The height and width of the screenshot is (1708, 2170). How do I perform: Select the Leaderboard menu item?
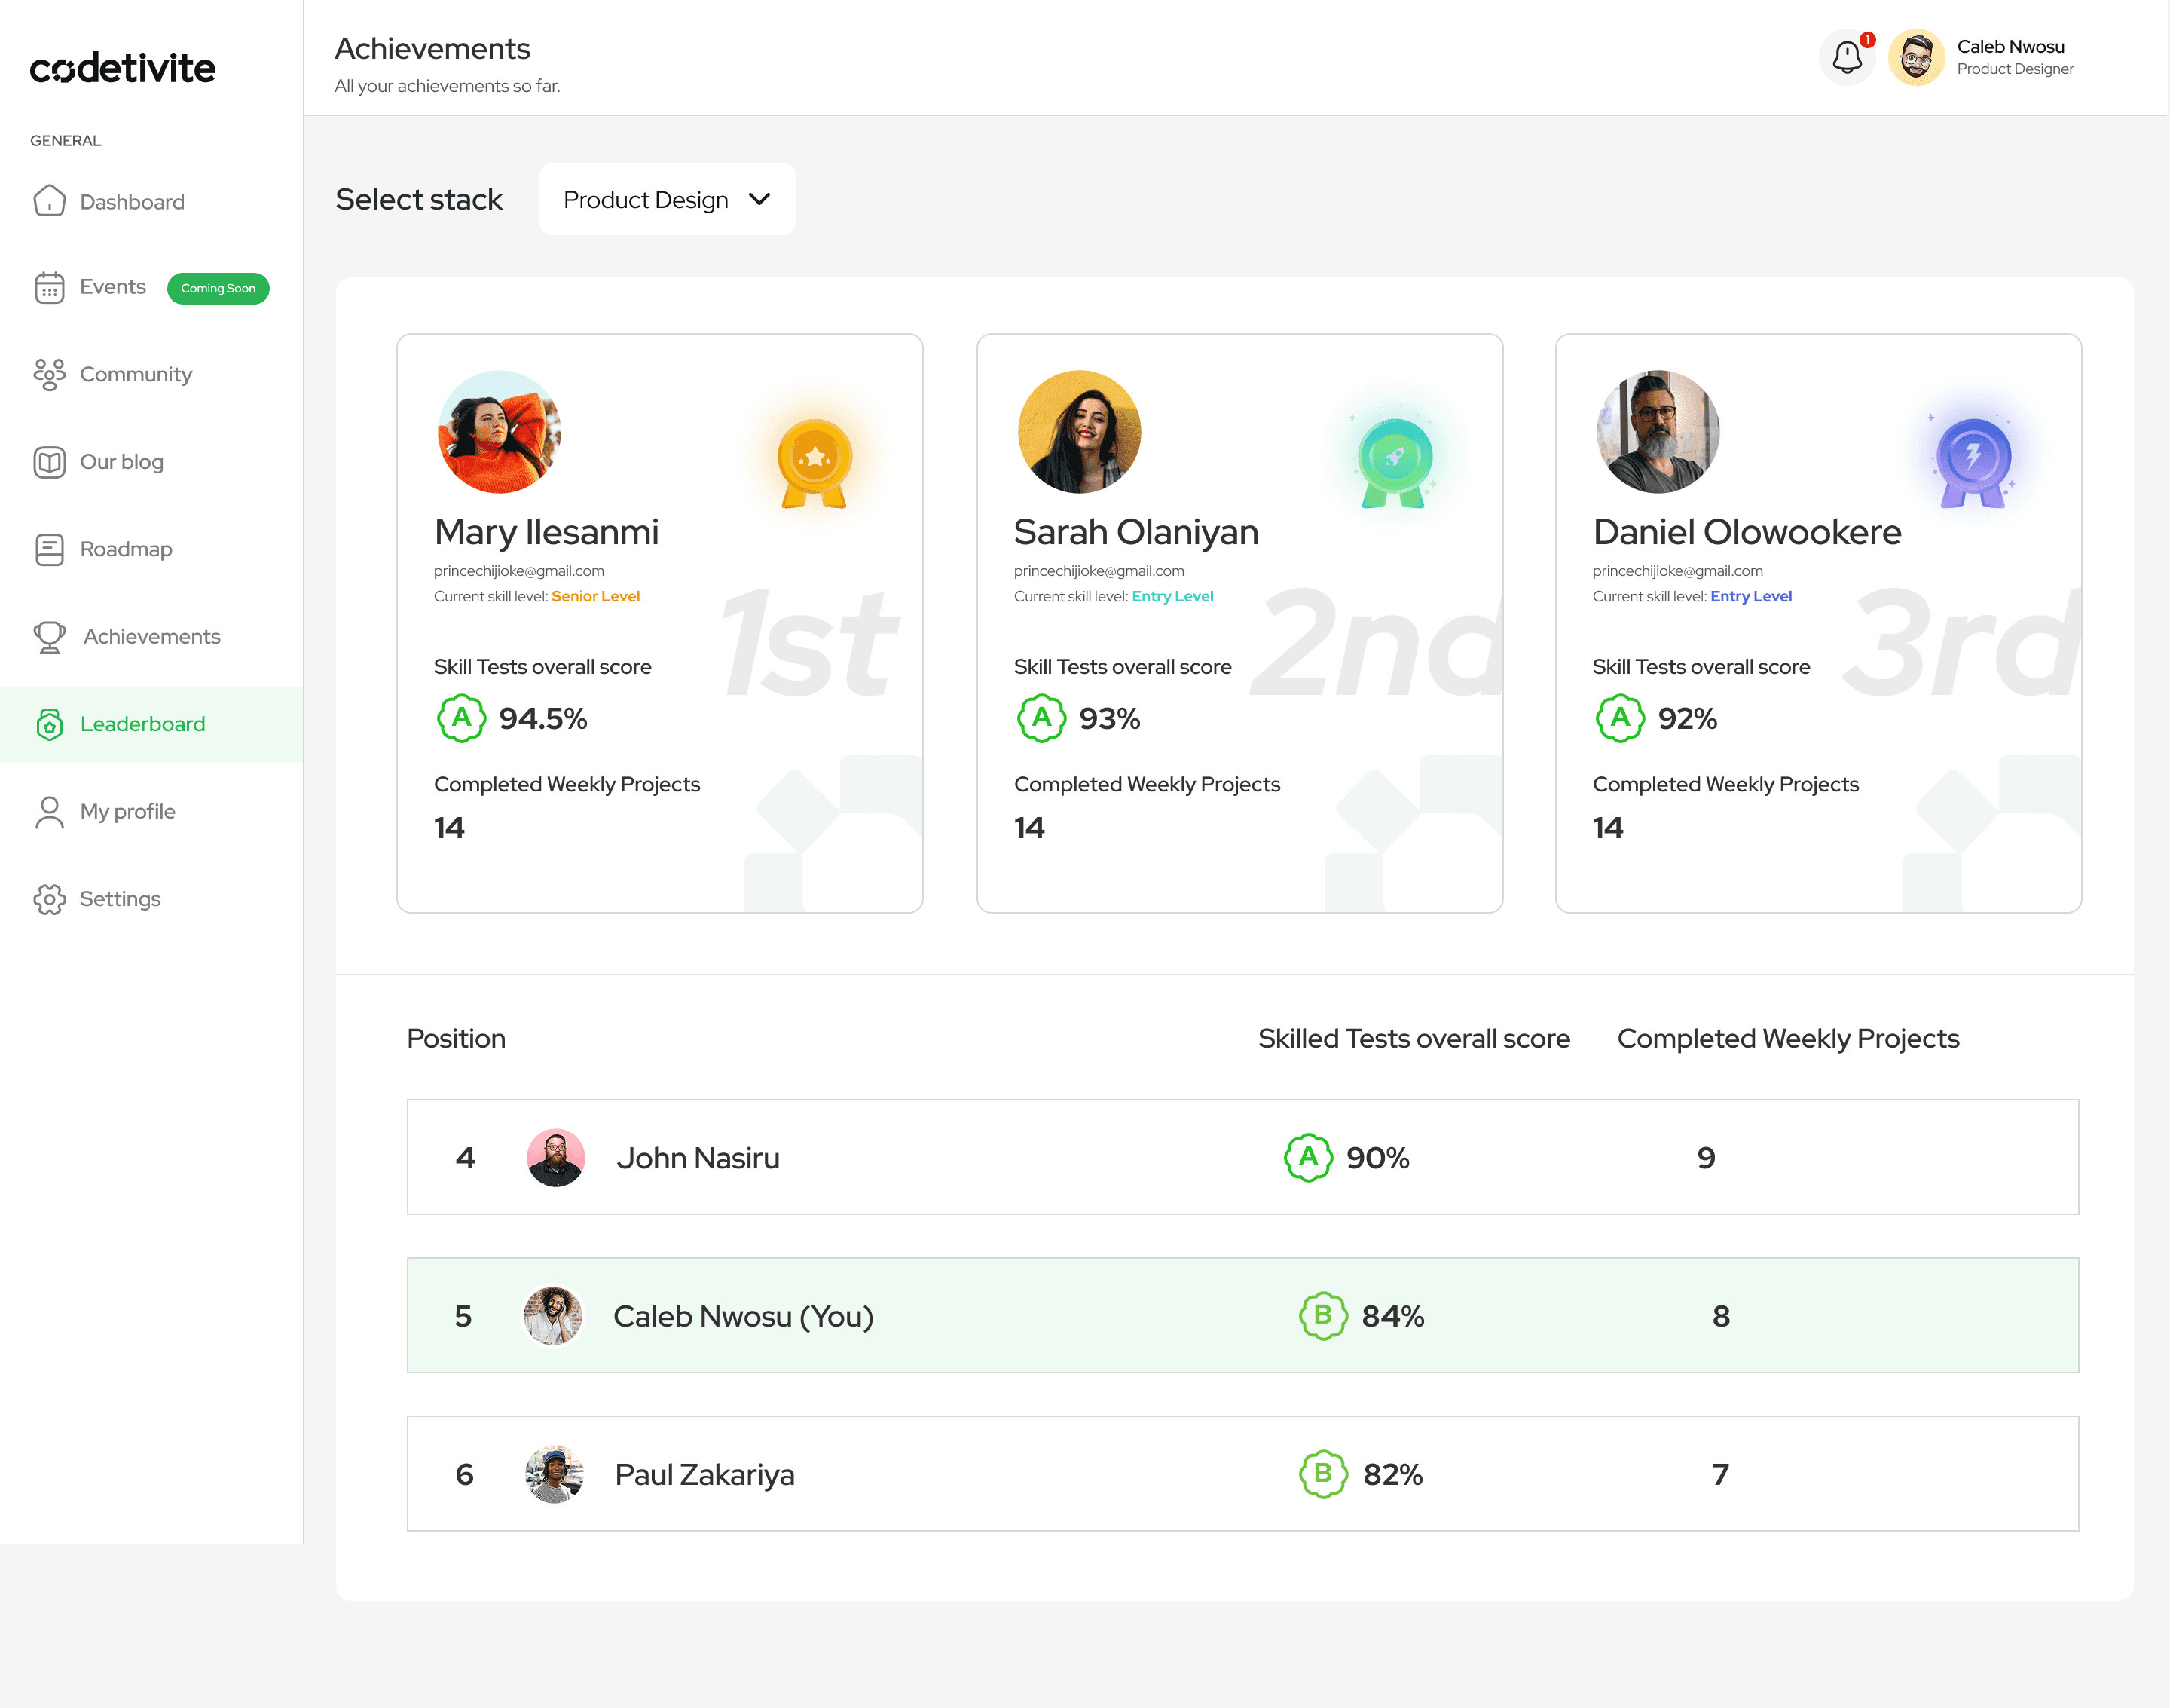click(142, 724)
